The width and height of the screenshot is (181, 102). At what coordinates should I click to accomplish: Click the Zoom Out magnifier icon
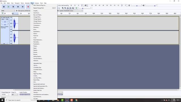point(65,8)
